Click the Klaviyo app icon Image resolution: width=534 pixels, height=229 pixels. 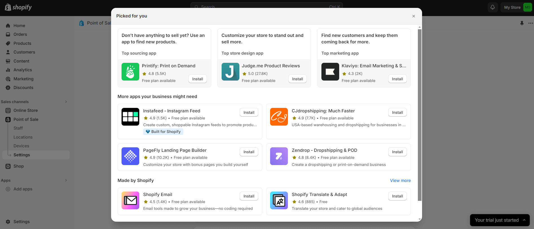(330, 72)
